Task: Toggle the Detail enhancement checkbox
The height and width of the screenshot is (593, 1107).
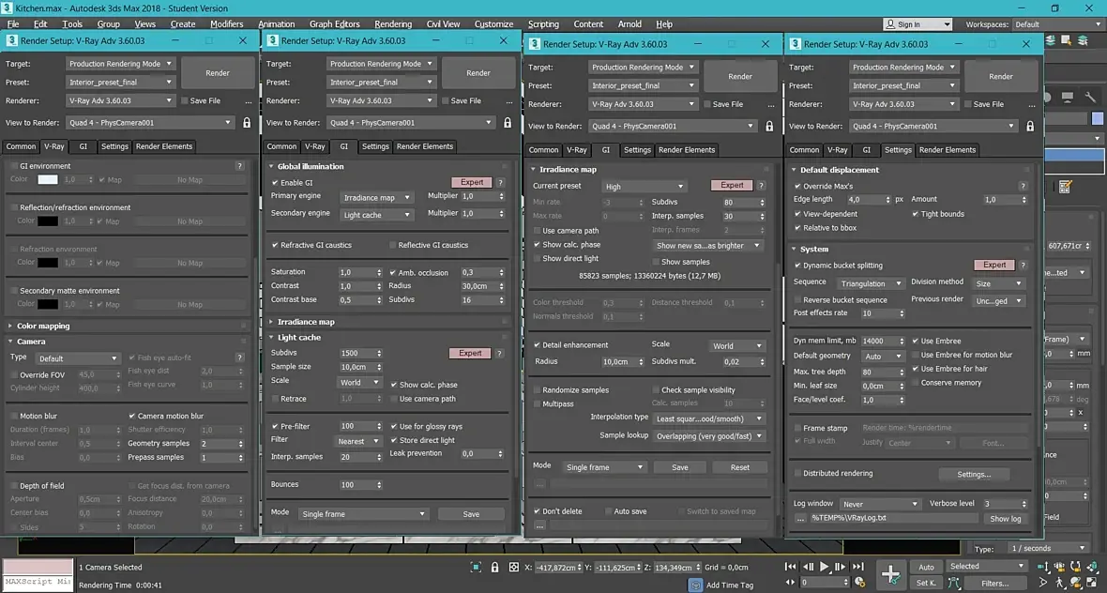Action: [538, 345]
